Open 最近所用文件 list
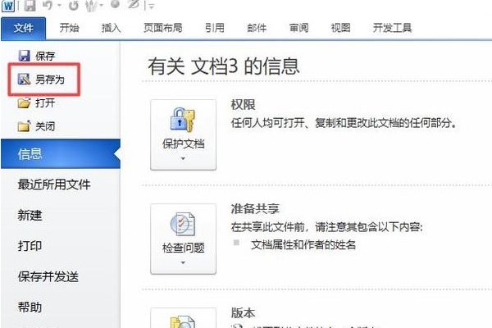Screen dimensions: 492x328 (x=54, y=184)
